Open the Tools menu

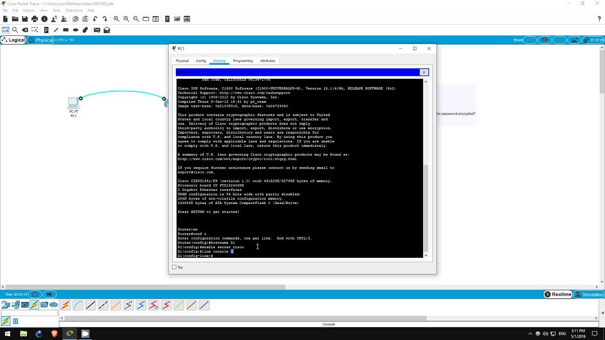[x=57, y=10]
